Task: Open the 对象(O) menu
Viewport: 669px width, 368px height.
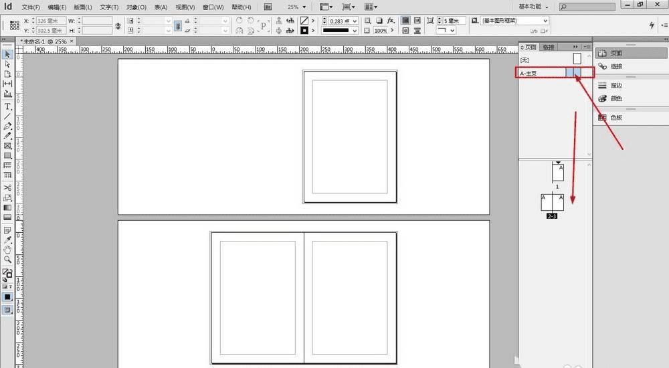Action: tap(136, 7)
